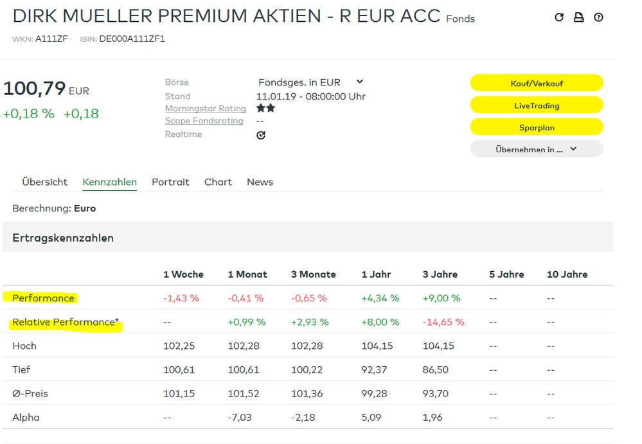This screenshot has width=642, height=444.
Task: Select the highlighted Performance row label
Action: point(42,298)
